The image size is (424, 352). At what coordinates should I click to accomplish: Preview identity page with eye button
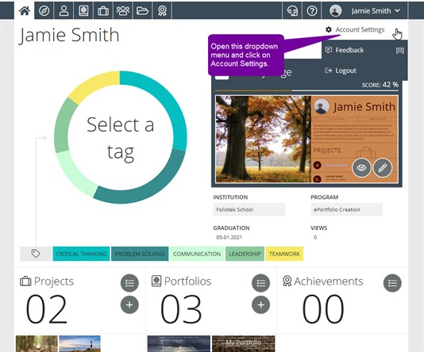tap(361, 167)
